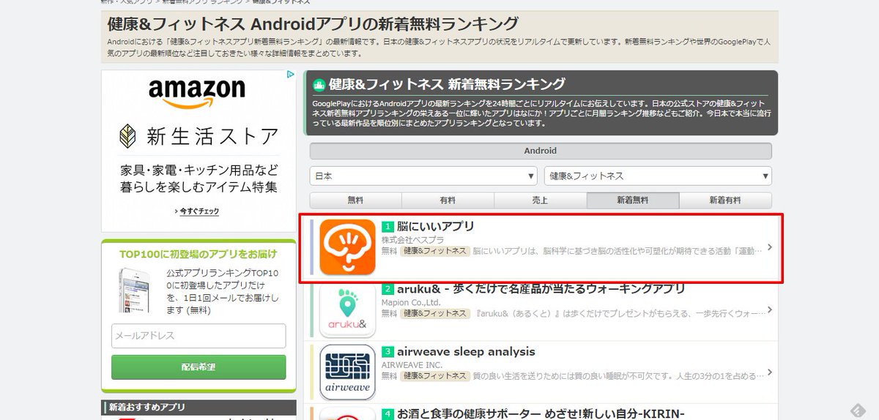Screen dimensions: 879x420
Task: Click the AdChoices icon on the Amazon ad
Action: click(x=291, y=75)
